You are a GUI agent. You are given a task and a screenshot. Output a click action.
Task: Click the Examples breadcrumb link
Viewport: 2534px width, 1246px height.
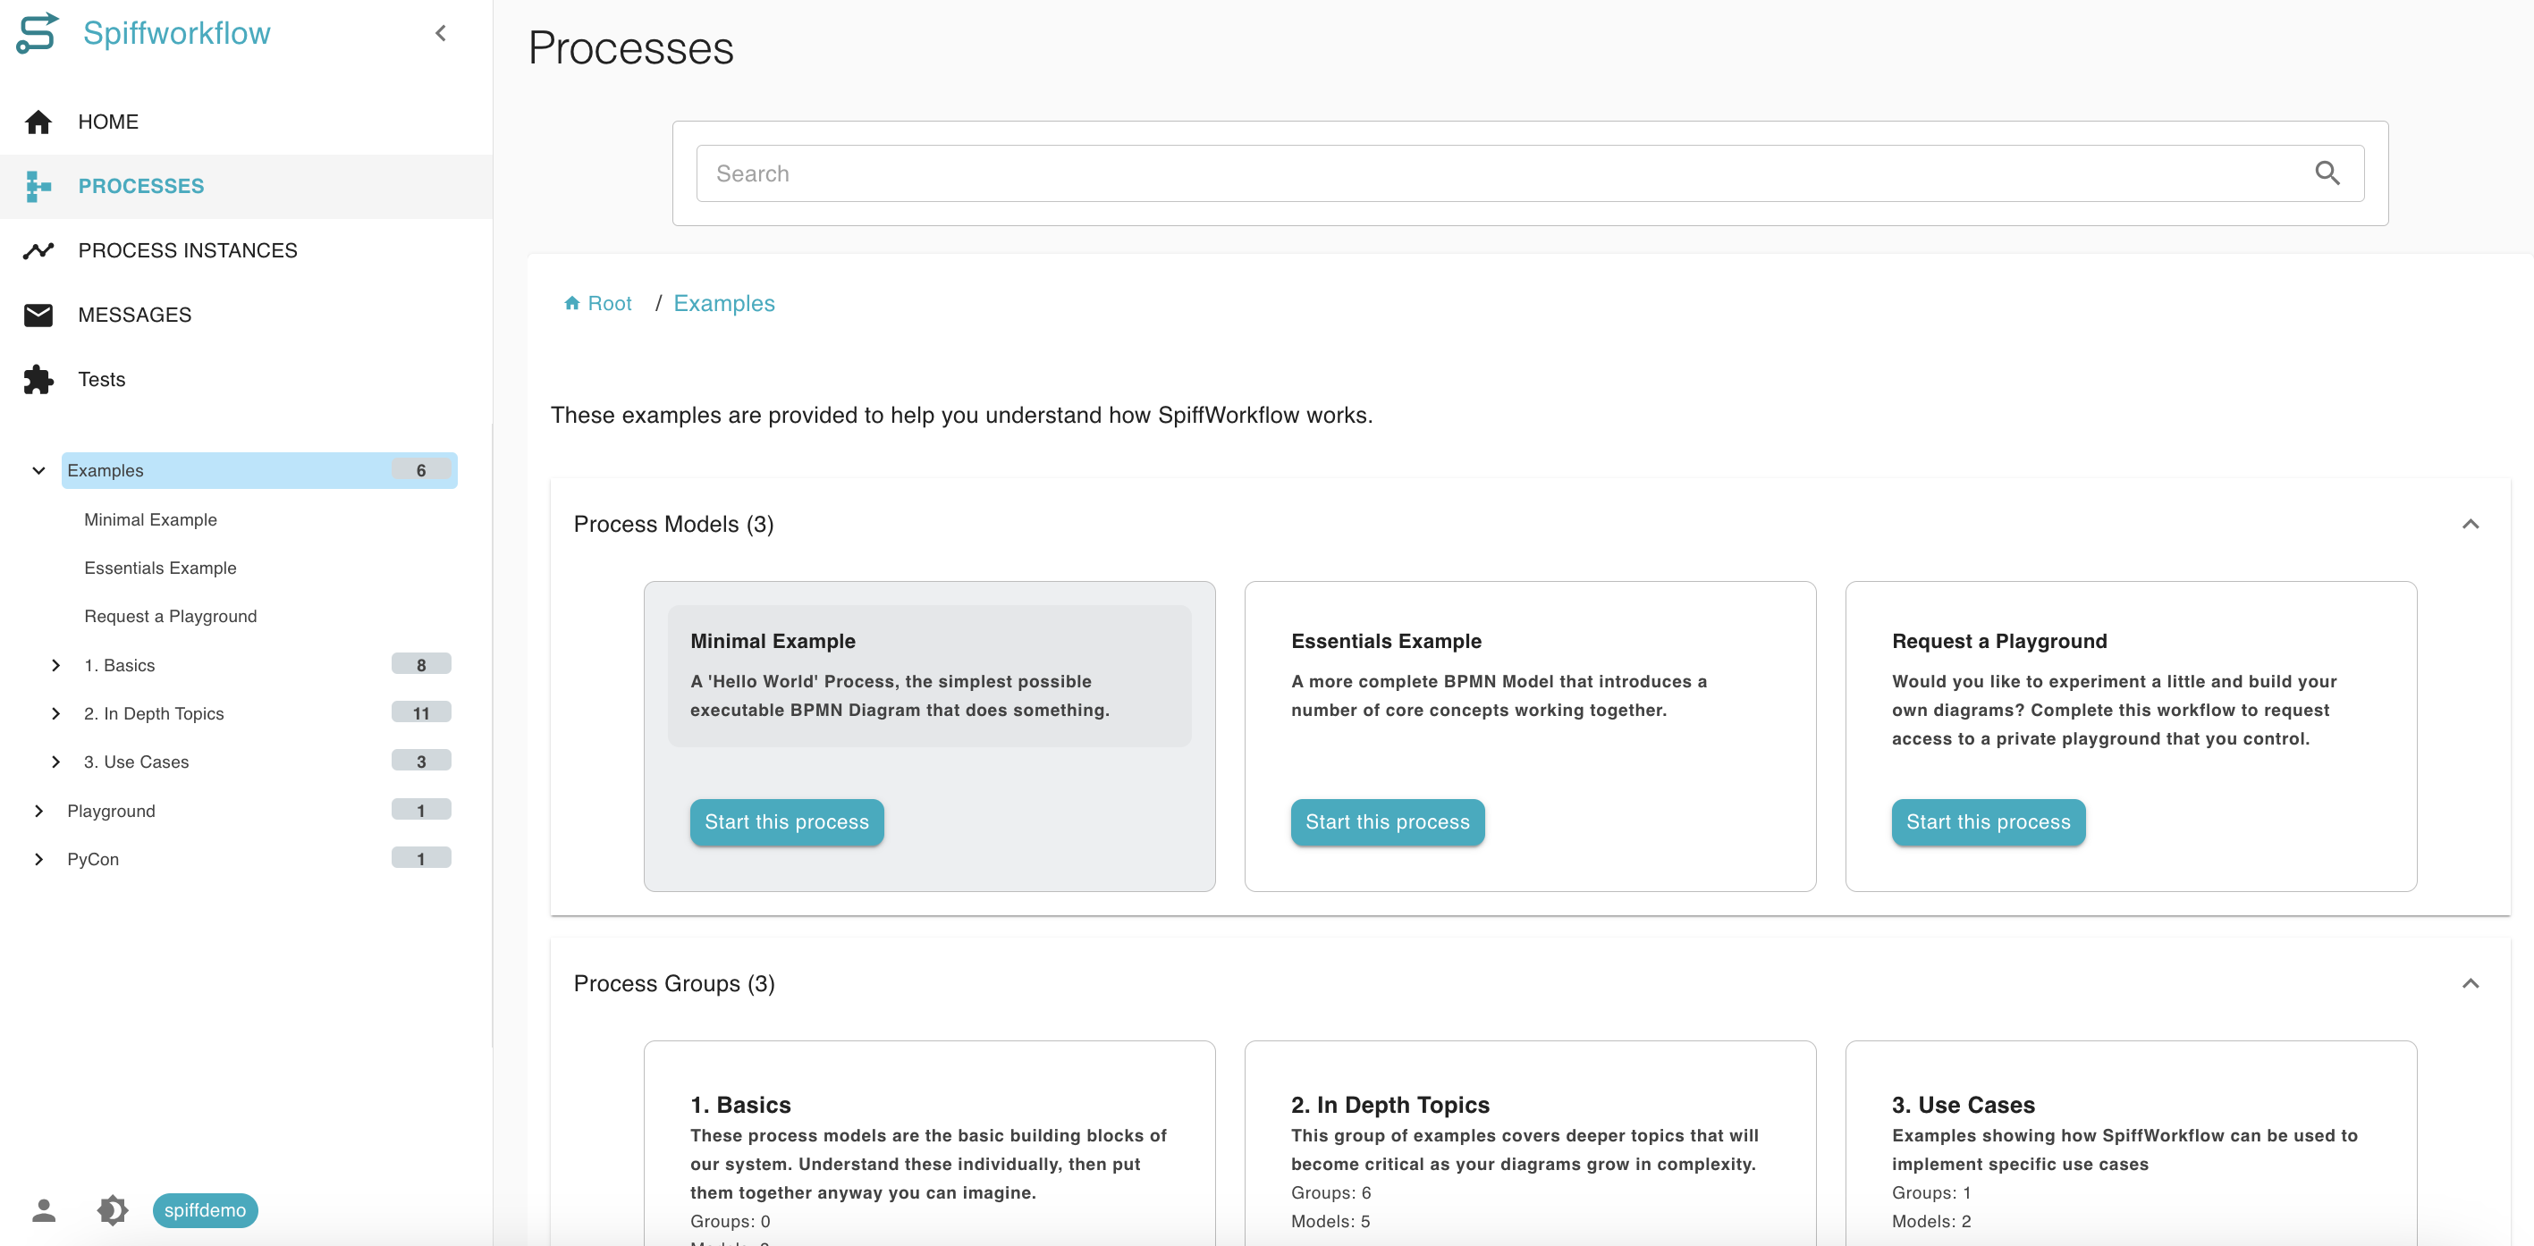point(724,303)
